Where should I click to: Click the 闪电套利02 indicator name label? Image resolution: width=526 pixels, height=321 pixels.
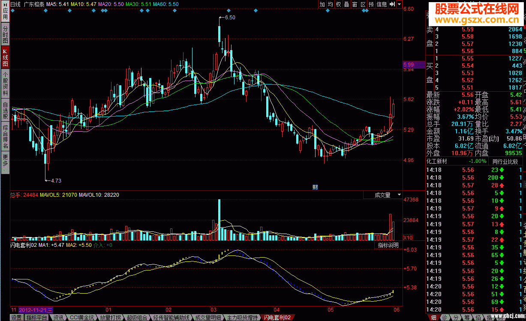pyautogui.click(x=24, y=245)
